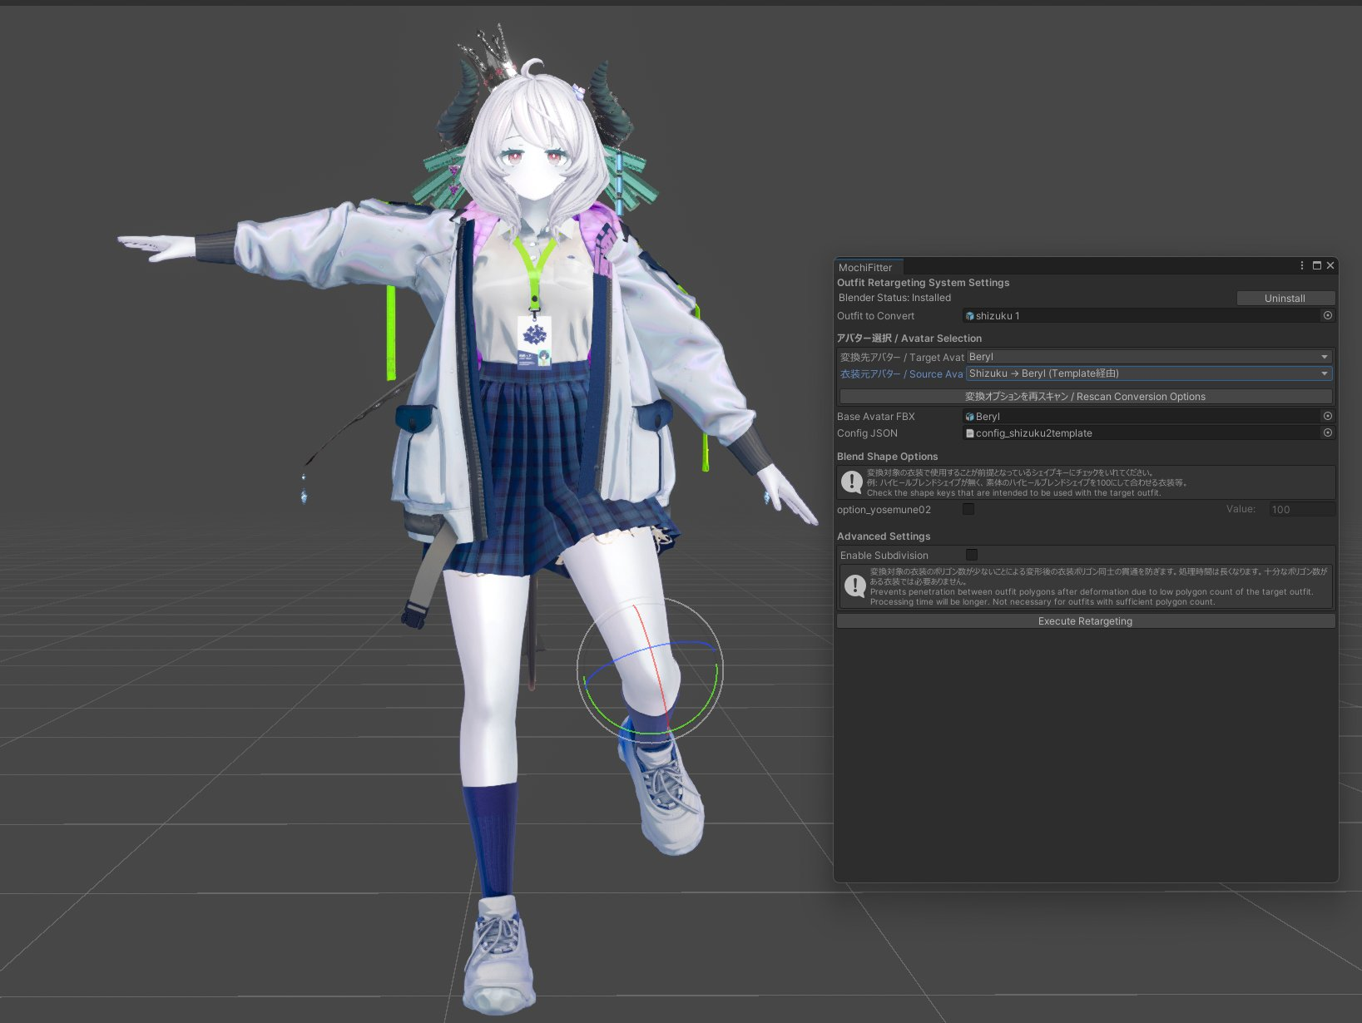Open the Target Avatar dropdown showing Beryl
This screenshot has height=1023, width=1362.
1149,357
